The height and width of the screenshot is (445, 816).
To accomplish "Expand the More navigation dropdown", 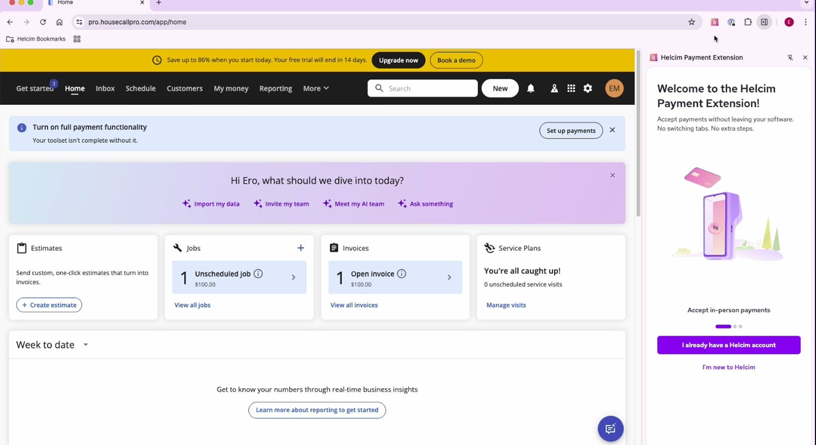I will [x=316, y=89].
